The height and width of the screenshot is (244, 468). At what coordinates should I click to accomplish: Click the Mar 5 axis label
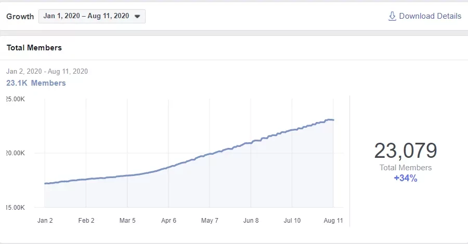pos(127,221)
